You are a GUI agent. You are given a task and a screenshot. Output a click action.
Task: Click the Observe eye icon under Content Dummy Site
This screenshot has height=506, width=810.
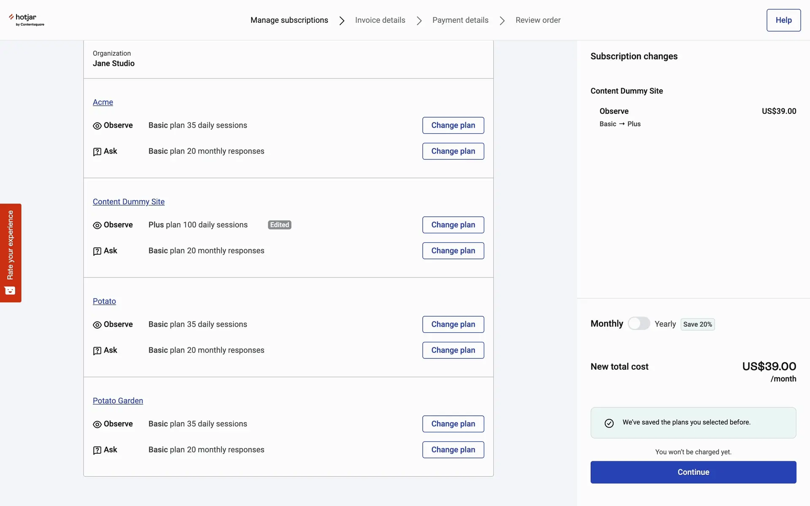[x=97, y=225]
